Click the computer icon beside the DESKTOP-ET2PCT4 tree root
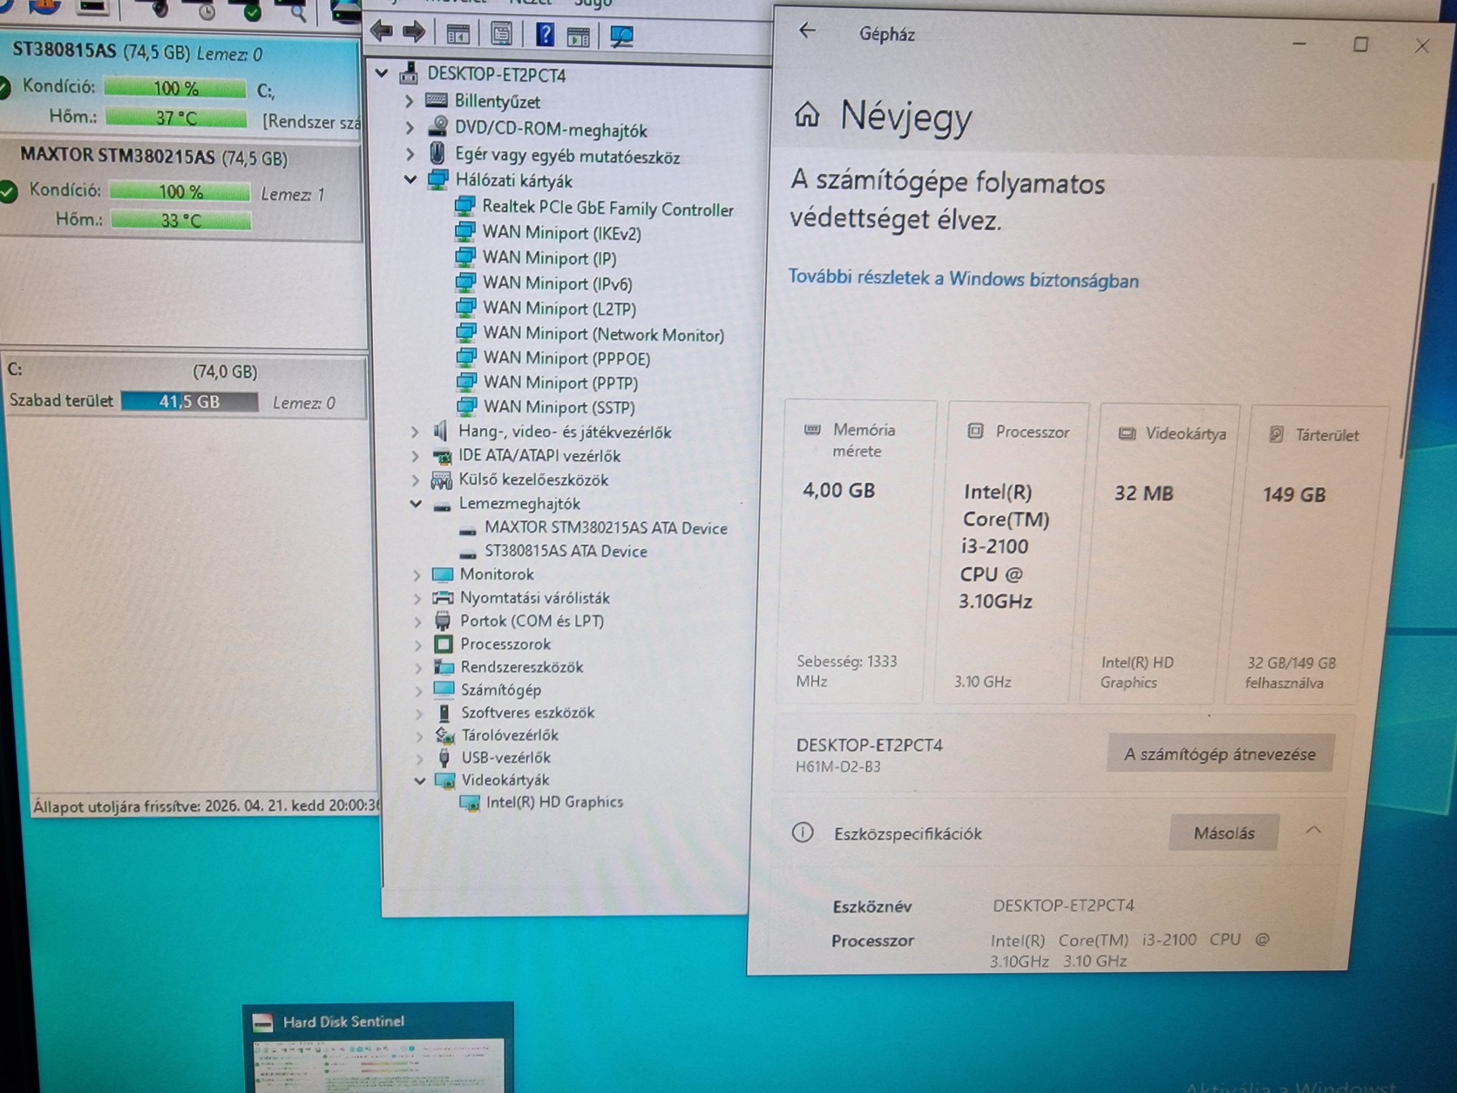 click(x=409, y=73)
